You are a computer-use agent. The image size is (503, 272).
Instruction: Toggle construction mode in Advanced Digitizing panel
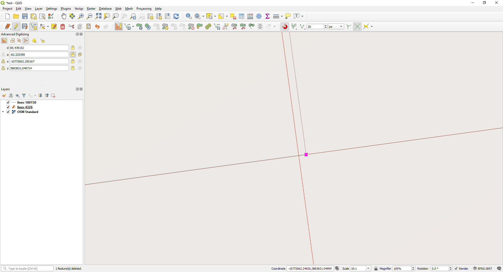point(13,41)
